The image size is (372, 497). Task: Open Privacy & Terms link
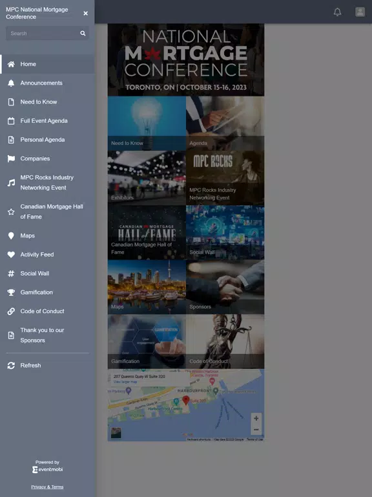pos(47,487)
